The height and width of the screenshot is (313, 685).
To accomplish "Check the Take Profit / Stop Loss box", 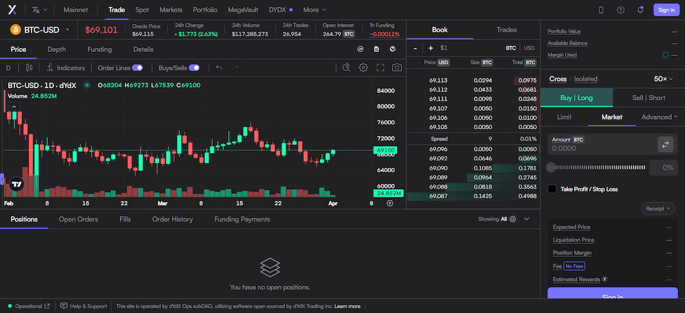I will point(552,189).
